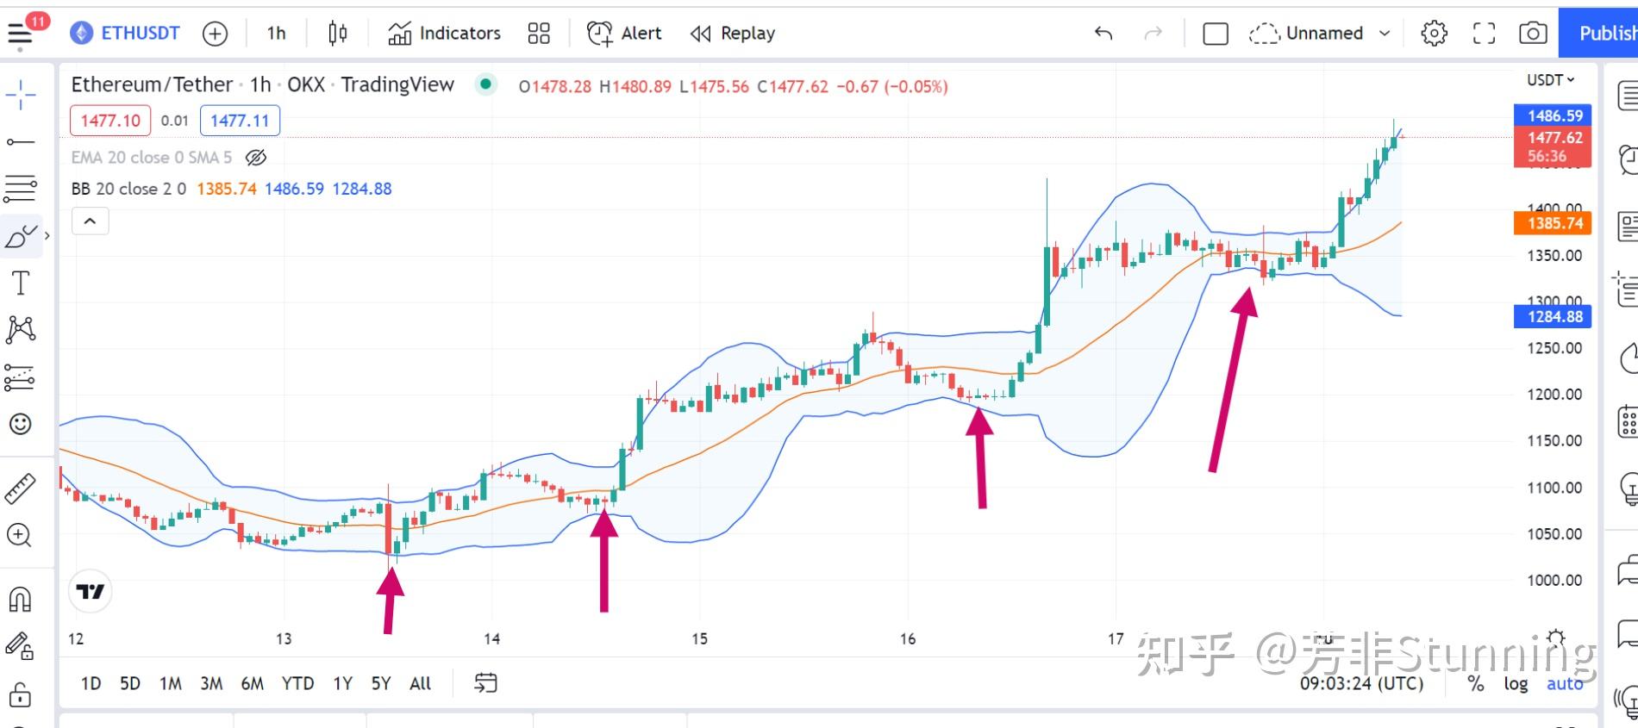Select the trend line tool
The image size is (1638, 728).
pos(21,142)
